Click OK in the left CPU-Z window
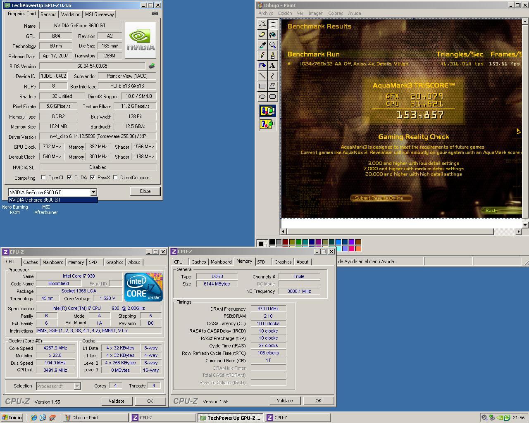This screenshot has height=423, width=529. click(150, 401)
